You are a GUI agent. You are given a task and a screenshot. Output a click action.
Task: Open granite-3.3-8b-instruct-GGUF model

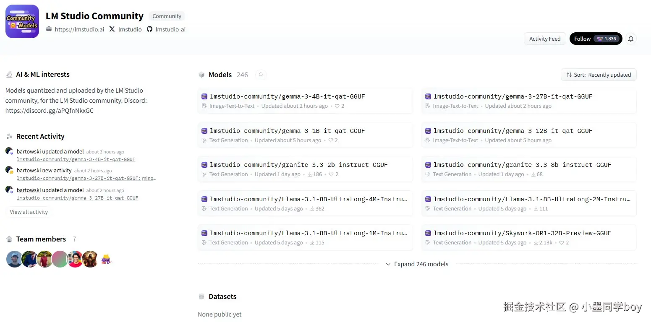click(529, 169)
